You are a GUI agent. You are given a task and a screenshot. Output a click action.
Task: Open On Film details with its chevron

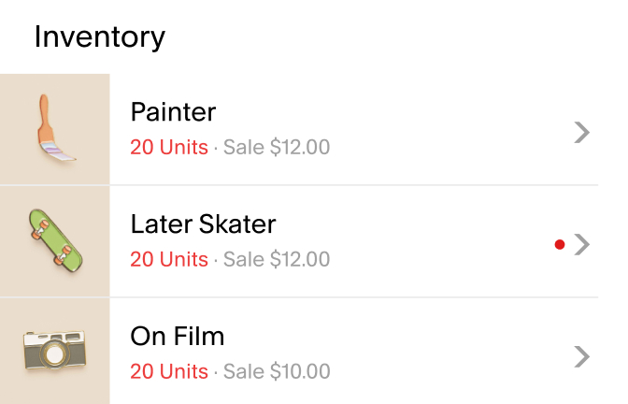click(581, 356)
